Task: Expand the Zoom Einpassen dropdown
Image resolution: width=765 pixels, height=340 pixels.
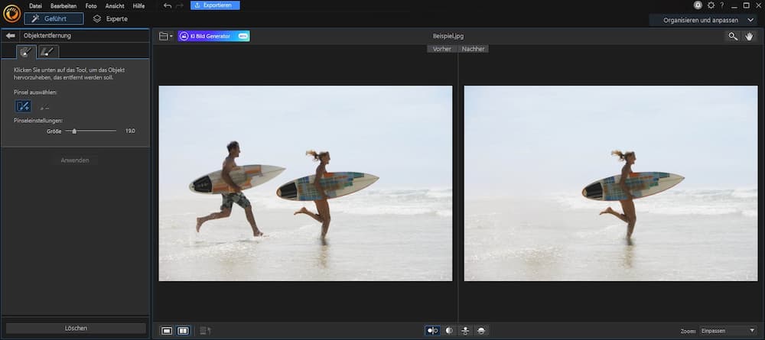Action: click(x=727, y=331)
